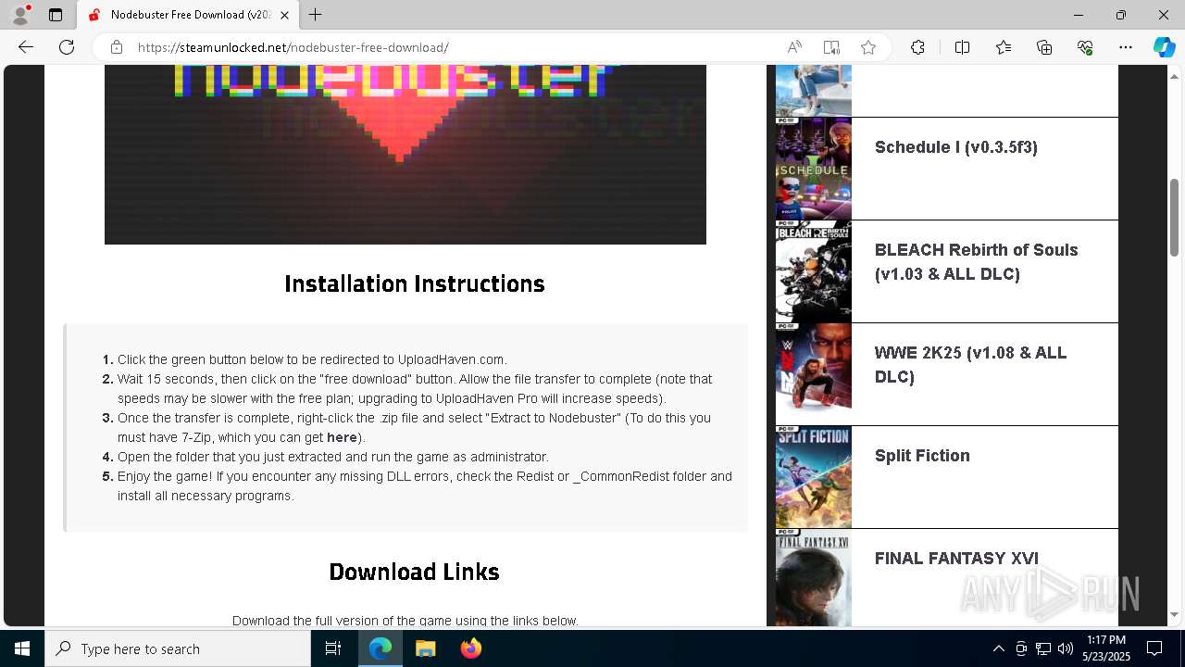Open the taskbar clock showing 1:17 PM
This screenshot has height=667, width=1185.
(x=1106, y=648)
